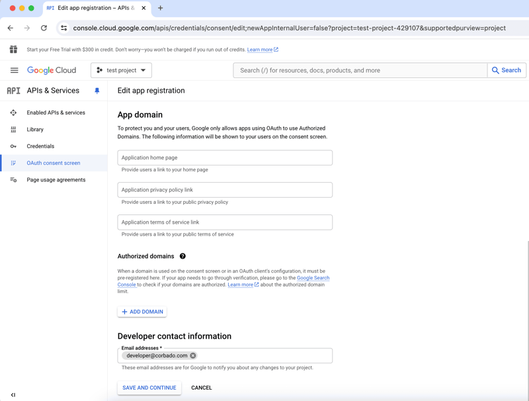Click the Developer contact information heading
Image resolution: width=529 pixels, height=401 pixels.
[x=175, y=336]
